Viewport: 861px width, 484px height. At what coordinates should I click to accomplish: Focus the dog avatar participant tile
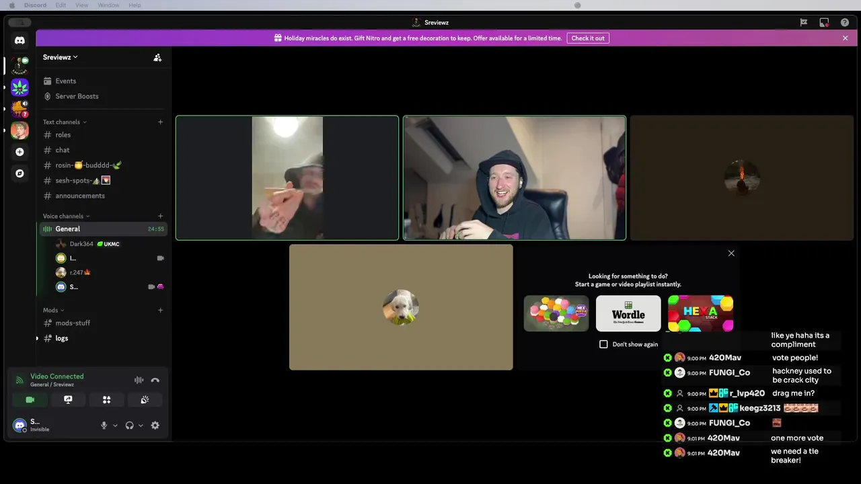coord(401,307)
